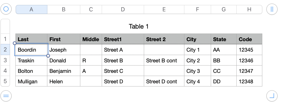
Task: Click the table select circle handle
Action: (6, 9)
